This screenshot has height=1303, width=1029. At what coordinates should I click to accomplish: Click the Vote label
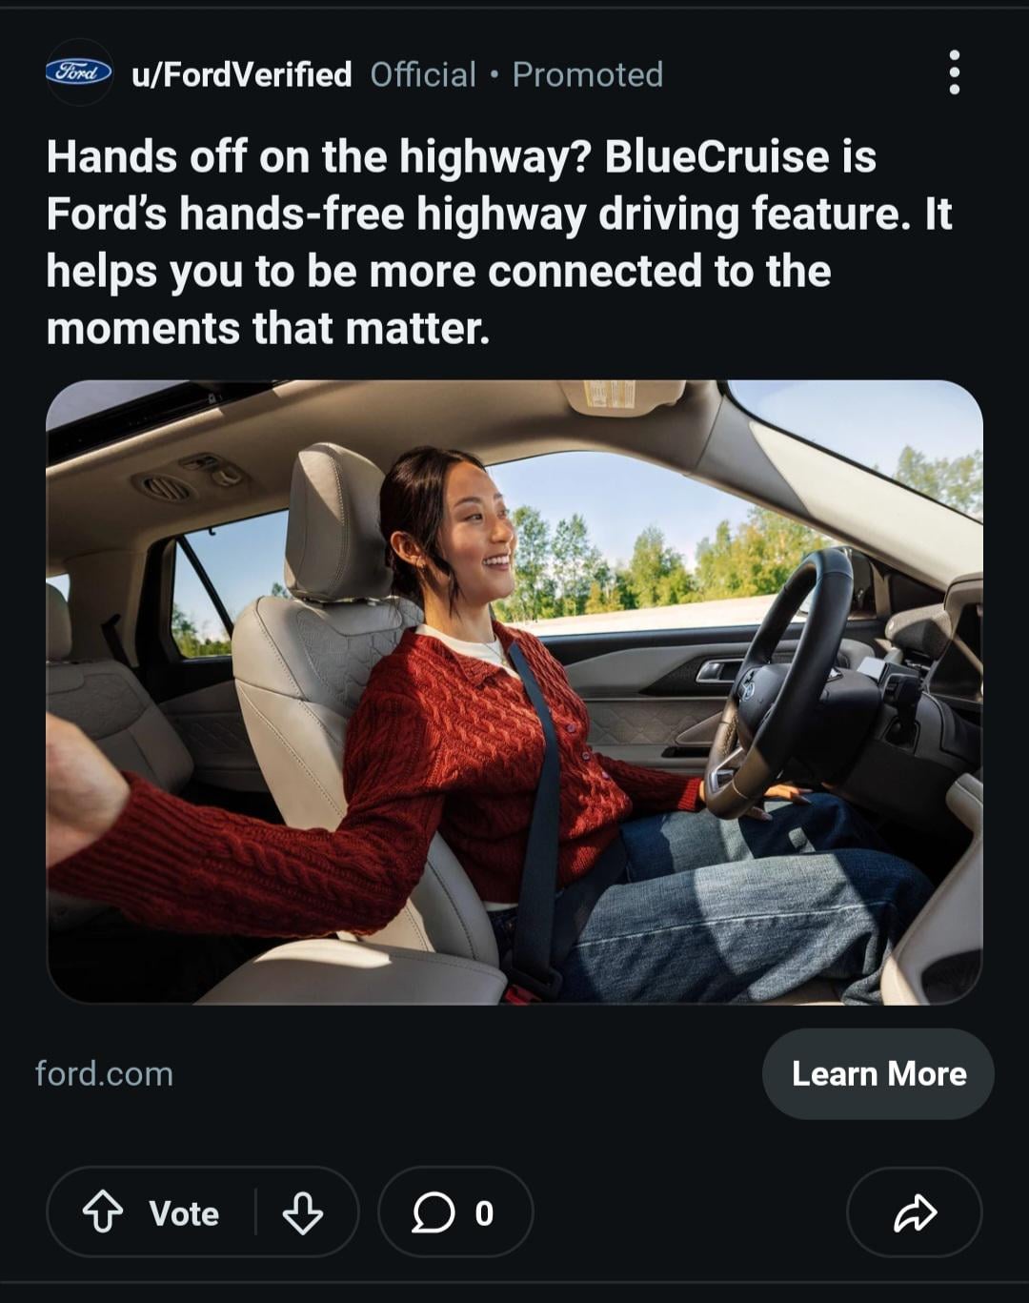click(x=184, y=1213)
